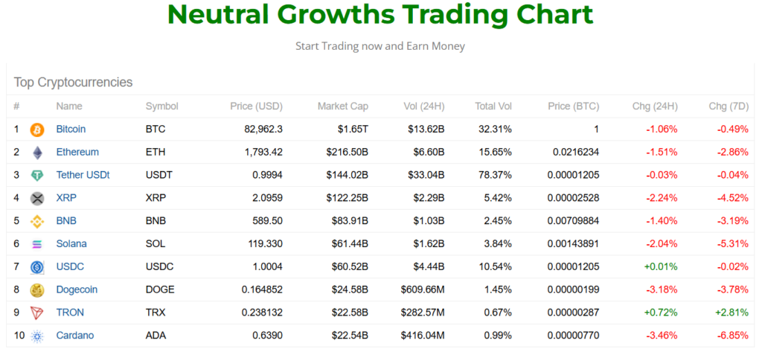Image resolution: width=762 pixels, height=355 pixels.
Task: Click the BNB coin icon
Action: [x=37, y=221]
